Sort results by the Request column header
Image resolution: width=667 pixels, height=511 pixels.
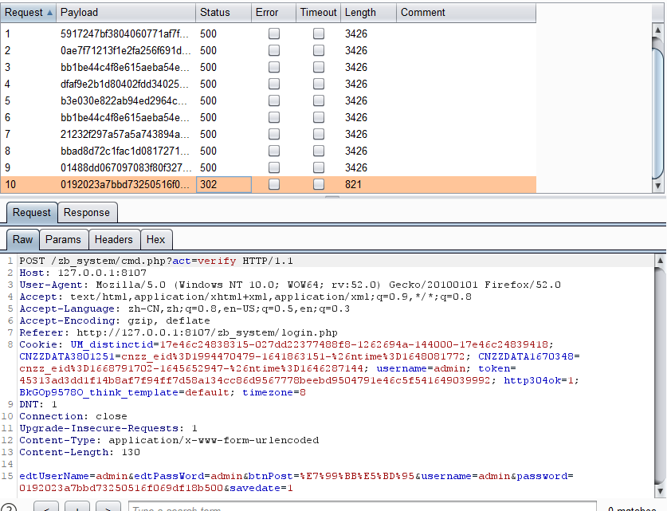[x=28, y=13]
